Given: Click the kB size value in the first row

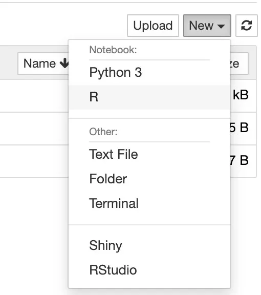Looking at the screenshot, I should tap(241, 95).
